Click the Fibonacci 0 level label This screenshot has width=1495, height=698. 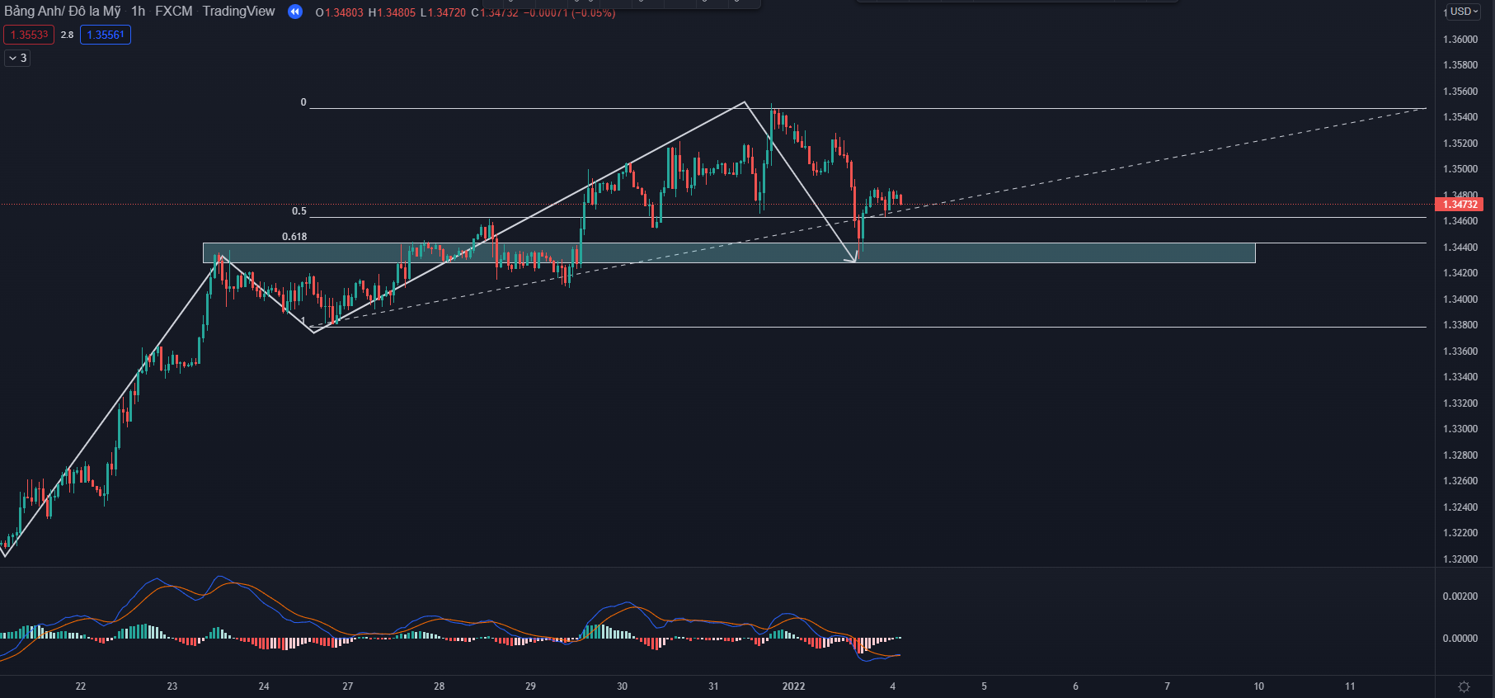point(303,102)
